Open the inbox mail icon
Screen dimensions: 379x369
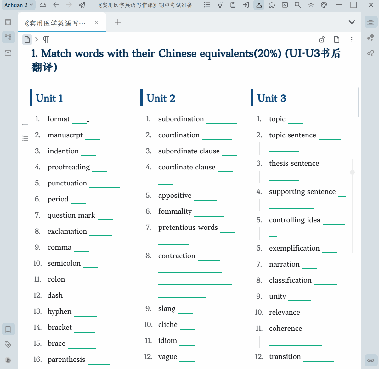pos(8,53)
